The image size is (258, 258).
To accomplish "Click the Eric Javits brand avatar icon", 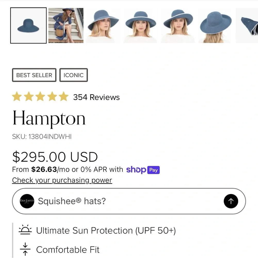I will 27,201.
